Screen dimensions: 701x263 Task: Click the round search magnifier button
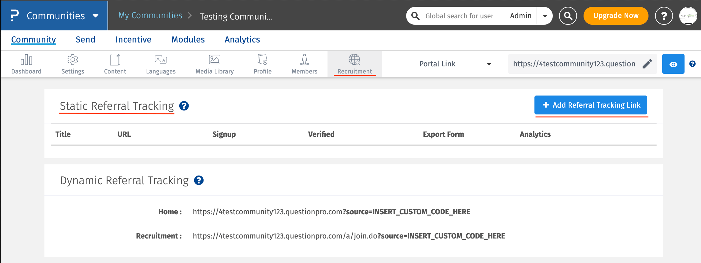pos(568,16)
